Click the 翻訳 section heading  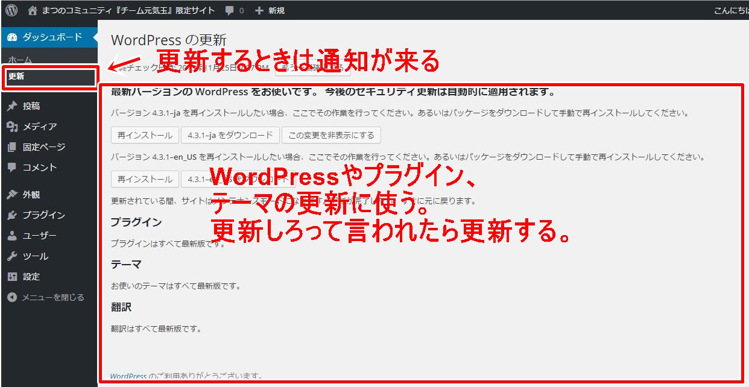click(121, 307)
